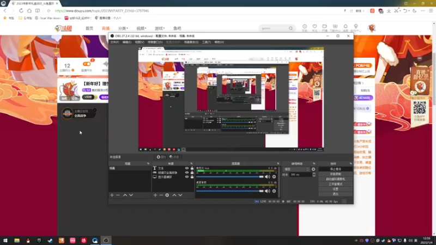Pop out the Scene Transitions panel with its dock icon
Image resolution: width=436 pixels, height=245 pixels.
314,164
